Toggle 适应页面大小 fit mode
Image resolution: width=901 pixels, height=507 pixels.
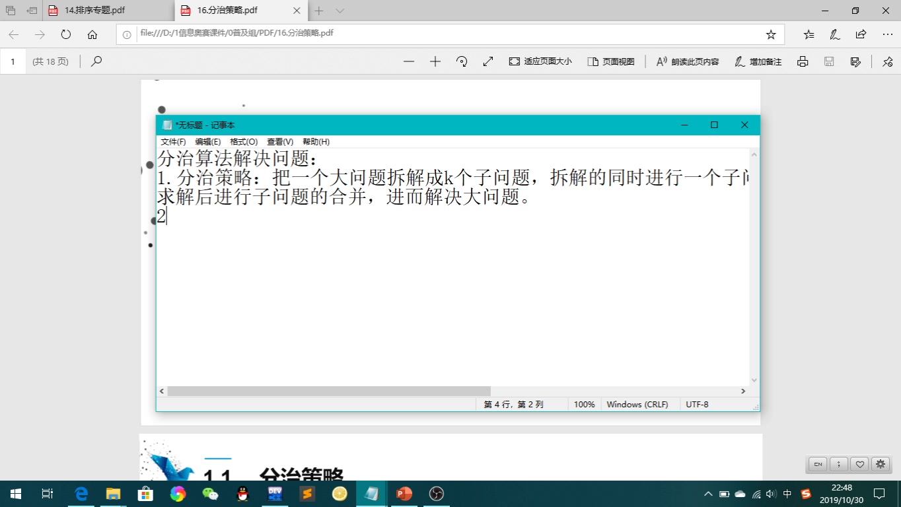540,61
